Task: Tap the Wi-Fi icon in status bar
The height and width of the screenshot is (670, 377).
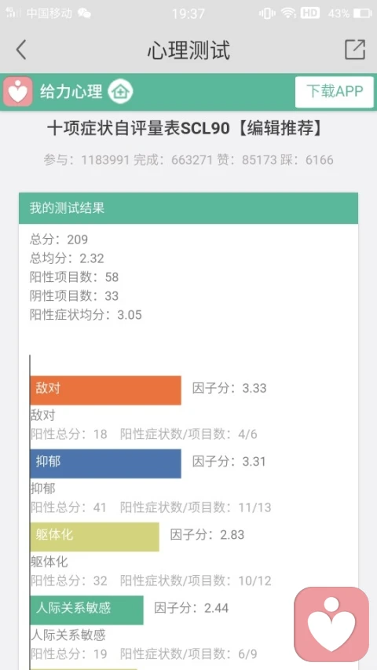Action: [x=288, y=13]
